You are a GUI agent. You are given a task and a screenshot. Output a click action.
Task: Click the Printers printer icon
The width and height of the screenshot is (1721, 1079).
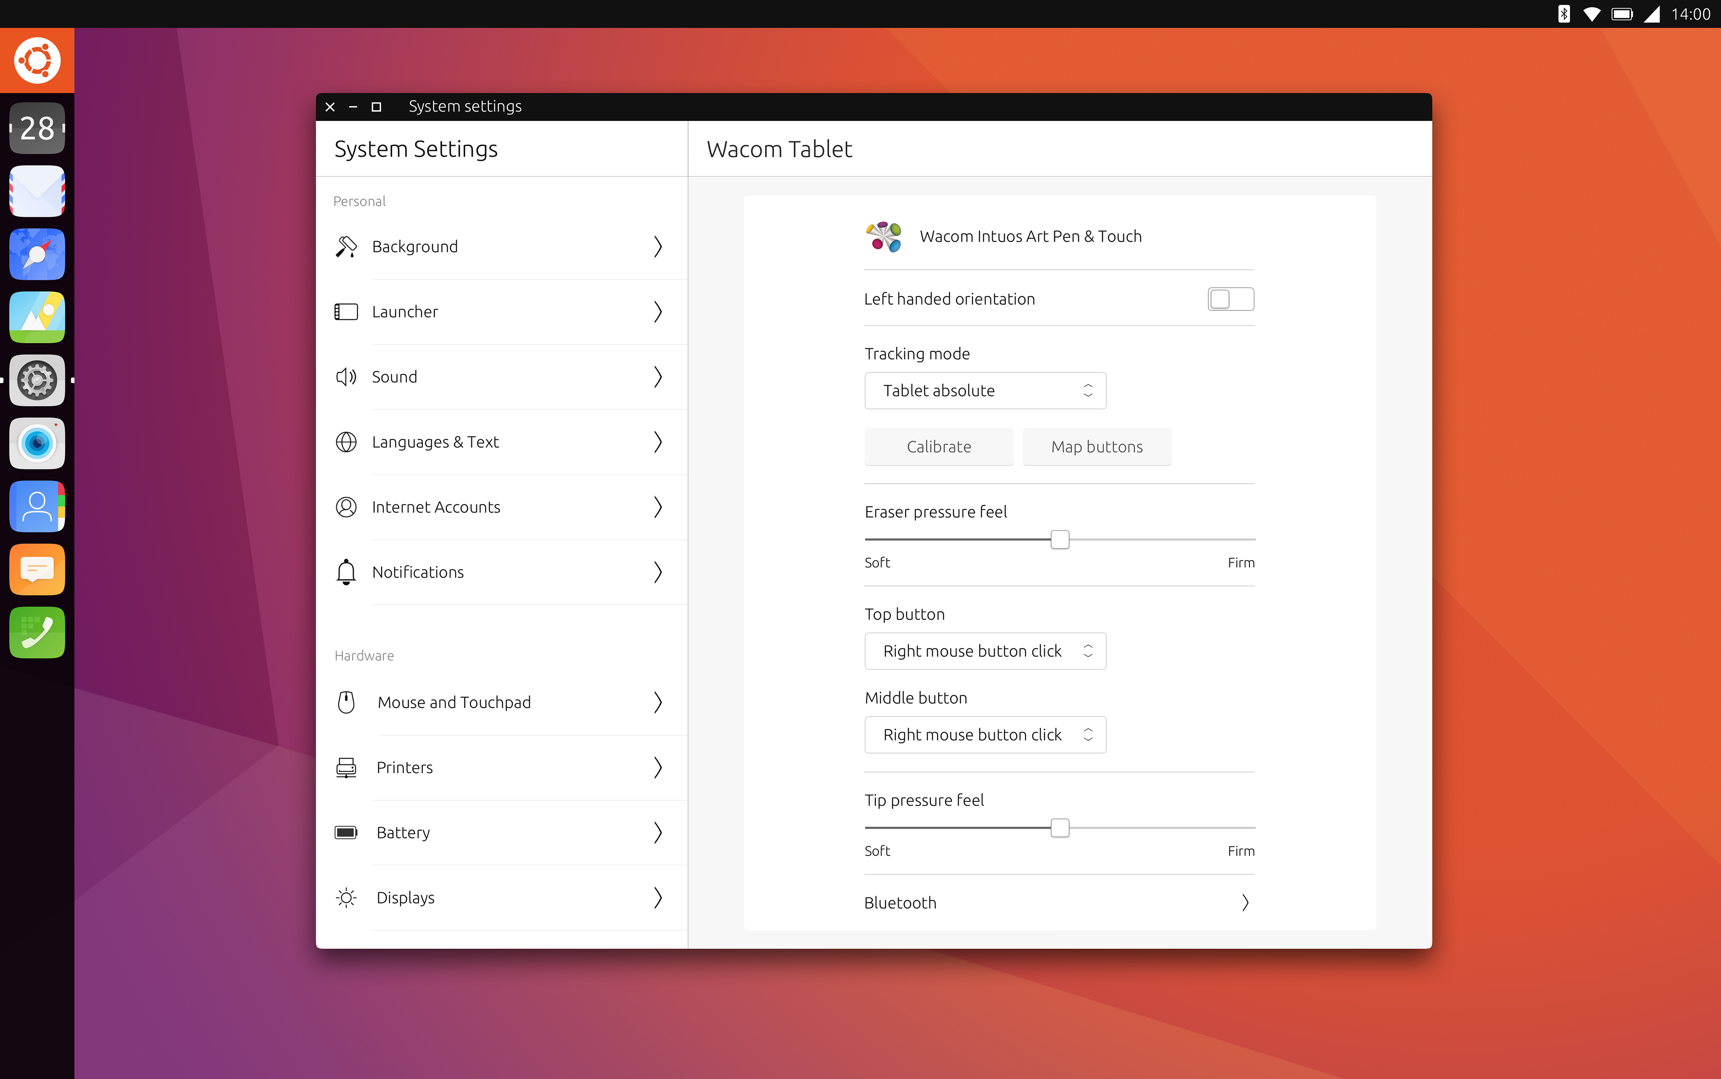(x=346, y=767)
